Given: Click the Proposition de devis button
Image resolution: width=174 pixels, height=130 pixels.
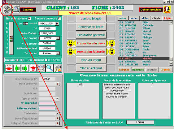Looking at the screenshot, I should [x=91, y=43].
